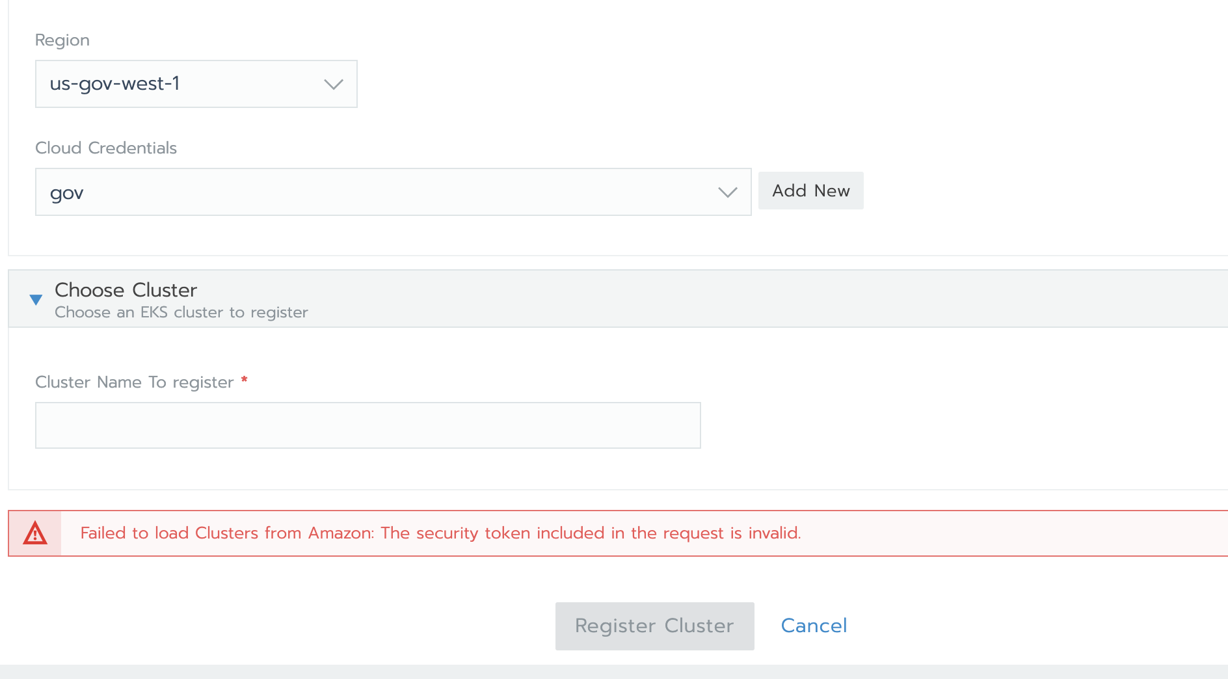Click the Cloud Credentials field label
Screen dimensions: 1228x679
tap(105, 148)
